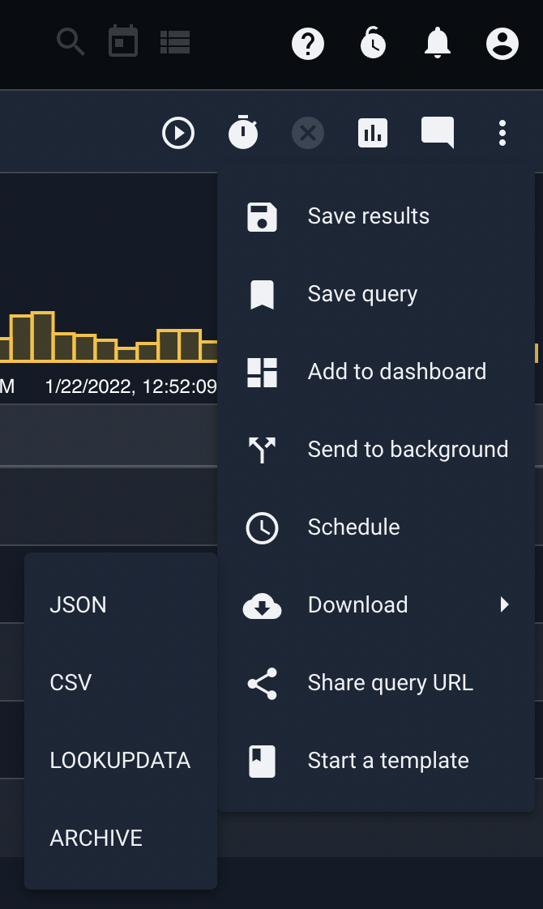Click the stopwatch timer icon
543x909 pixels.
point(243,133)
